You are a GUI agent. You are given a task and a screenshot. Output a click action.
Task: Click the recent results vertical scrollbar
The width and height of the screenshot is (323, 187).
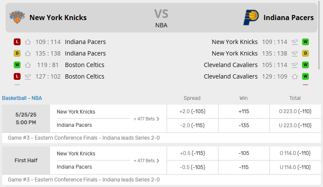pyautogui.click(x=319, y=36)
